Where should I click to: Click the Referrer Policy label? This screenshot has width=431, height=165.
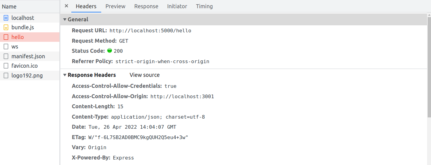tap(92, 61)
